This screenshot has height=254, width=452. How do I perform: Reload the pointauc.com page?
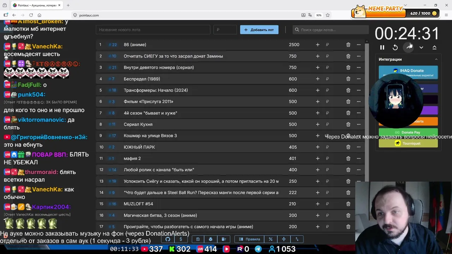(x=31, y=15)
